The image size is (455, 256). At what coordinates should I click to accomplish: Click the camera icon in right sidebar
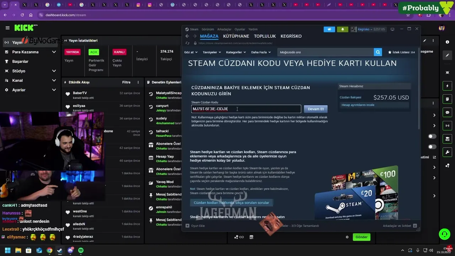pos(447,139)
